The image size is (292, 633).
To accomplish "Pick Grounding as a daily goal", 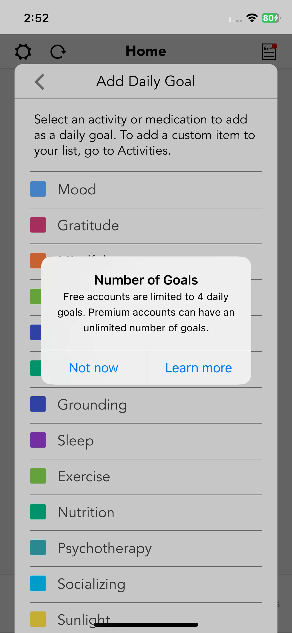I will [x=146, y=405].
